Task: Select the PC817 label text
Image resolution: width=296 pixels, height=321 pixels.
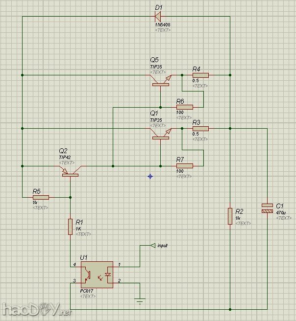Action: point(87,291)
